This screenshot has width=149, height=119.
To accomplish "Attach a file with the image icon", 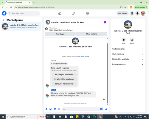I will point(51,109).
